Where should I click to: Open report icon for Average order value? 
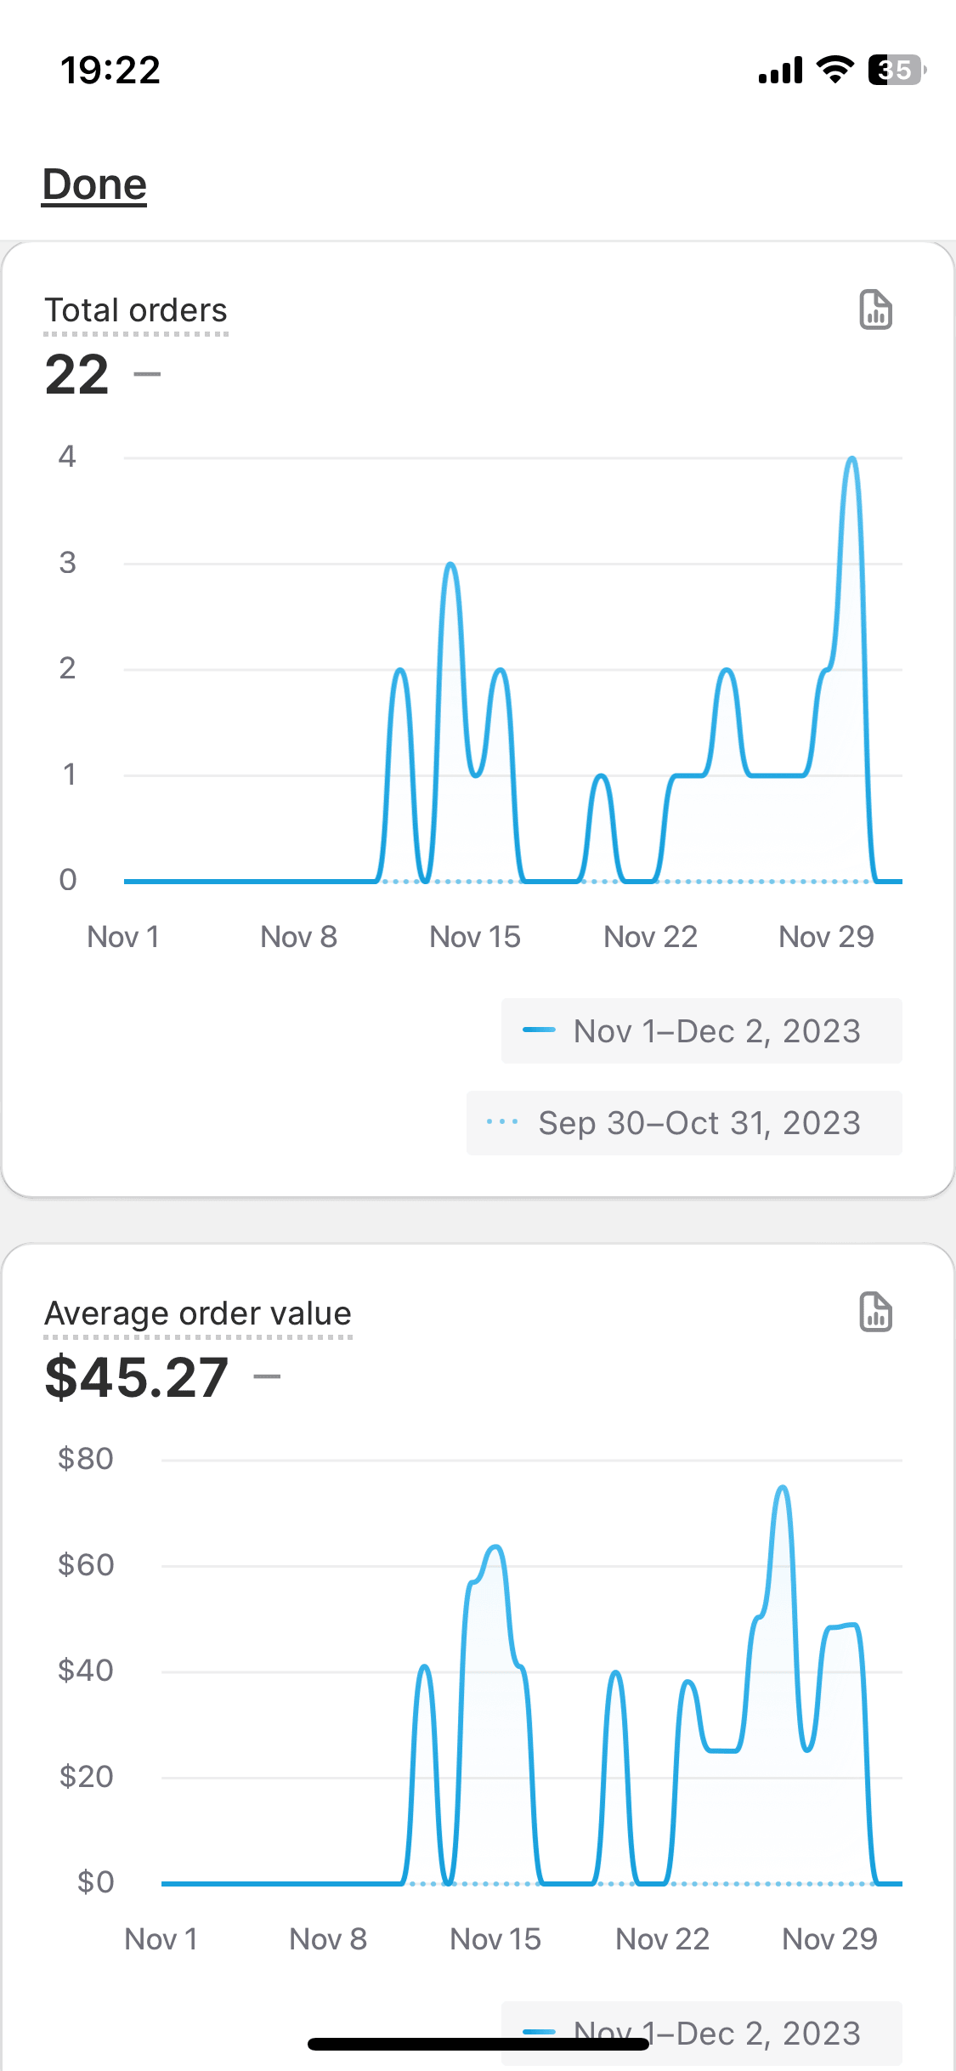[x=875, y=1312]
